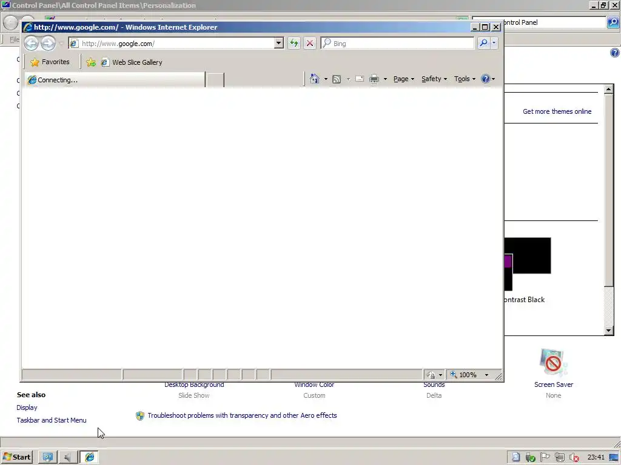Open the zoom level 100% button
The height and width of the screenshot is (465, 621).
(463, 374)
